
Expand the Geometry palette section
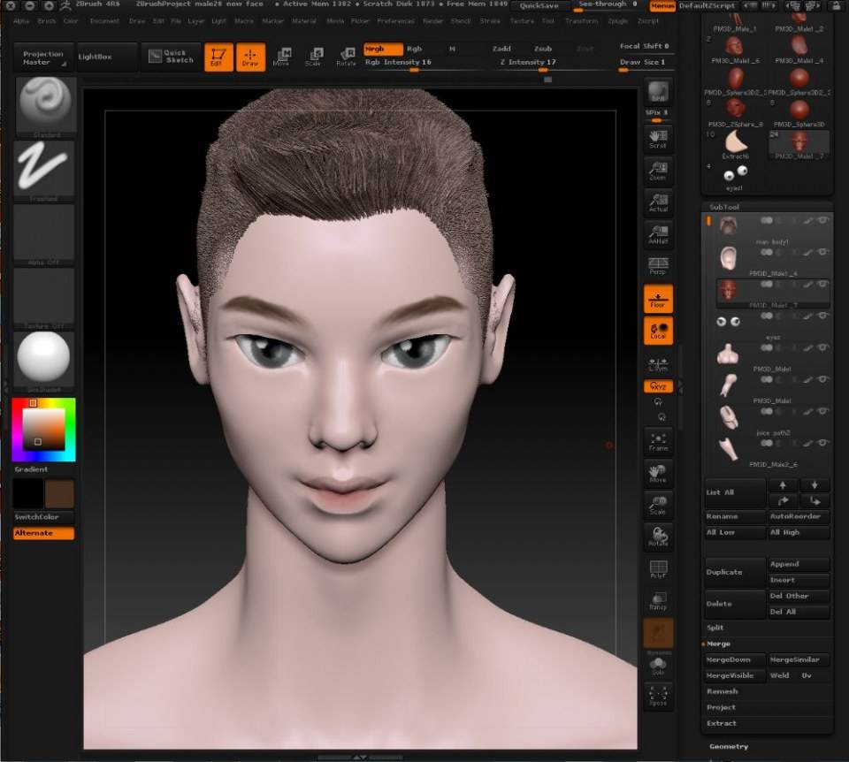click(x=729, y=747)
